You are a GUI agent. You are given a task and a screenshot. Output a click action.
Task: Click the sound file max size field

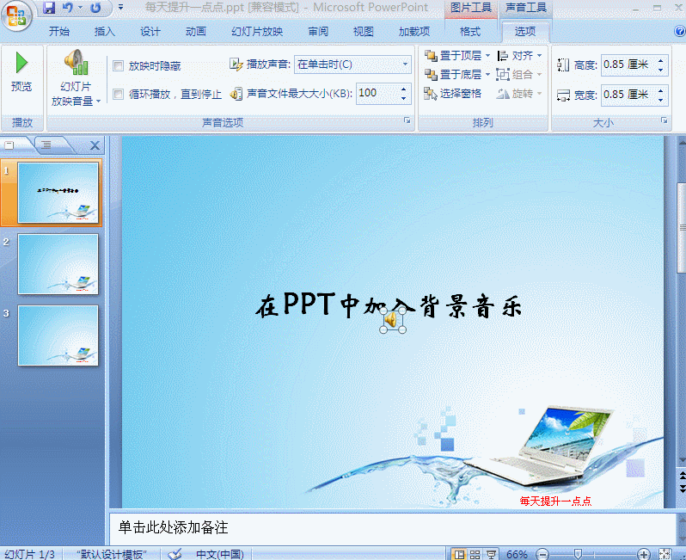tap(377, 93)
